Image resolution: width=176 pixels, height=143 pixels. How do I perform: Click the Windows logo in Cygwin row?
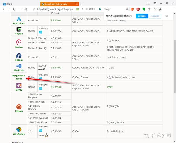pos(40,32)
